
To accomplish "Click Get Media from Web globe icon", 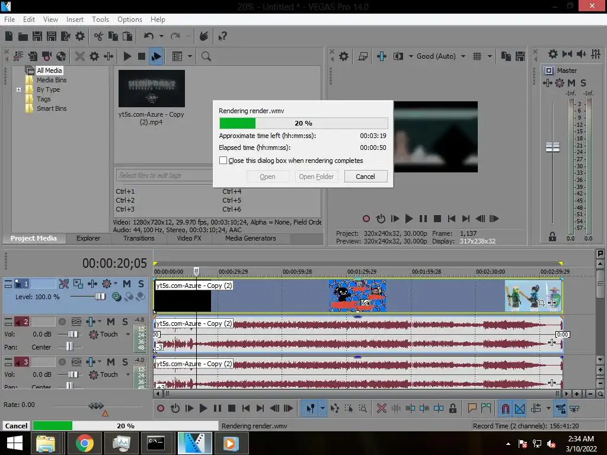I will click(61, 56).
